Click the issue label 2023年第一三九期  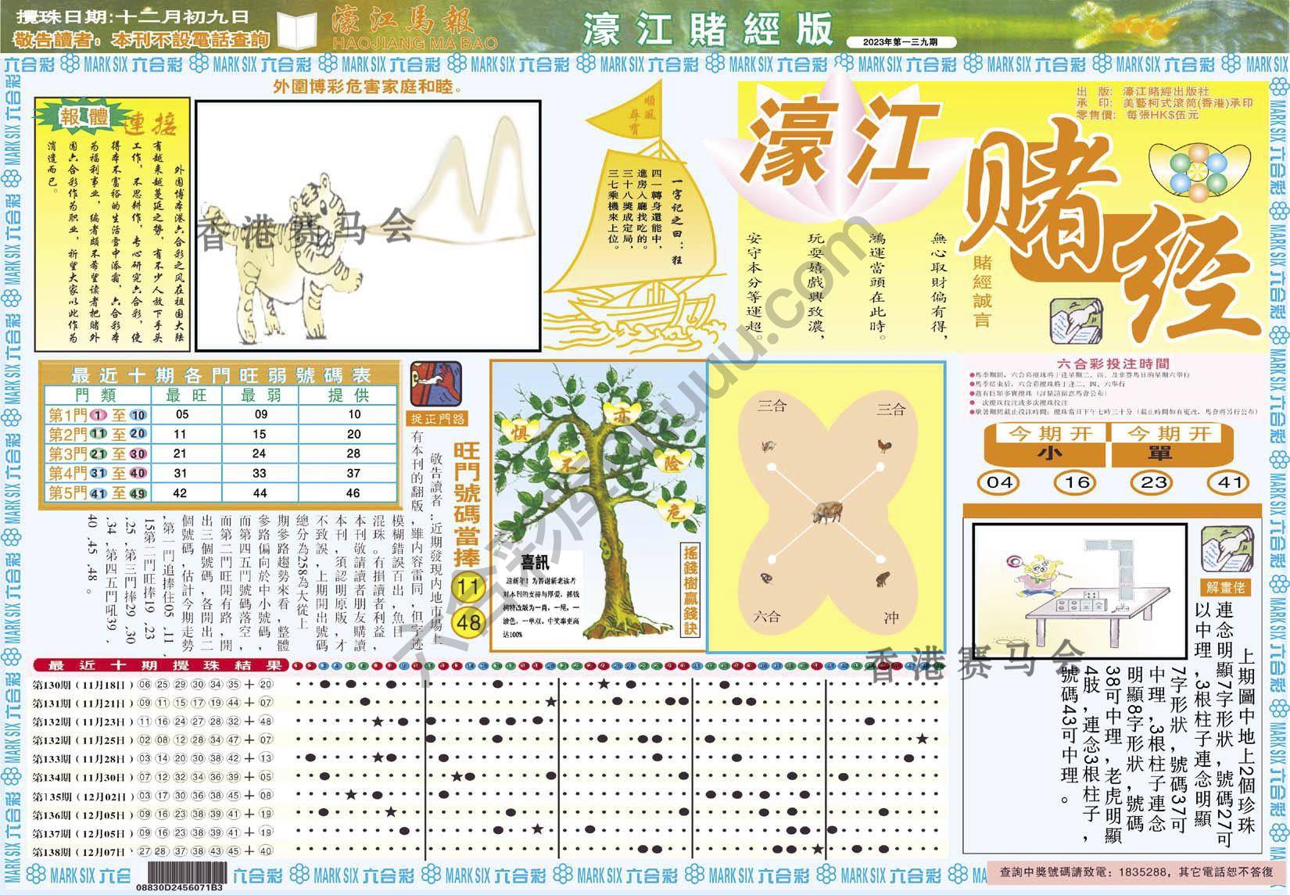(901, 41)
